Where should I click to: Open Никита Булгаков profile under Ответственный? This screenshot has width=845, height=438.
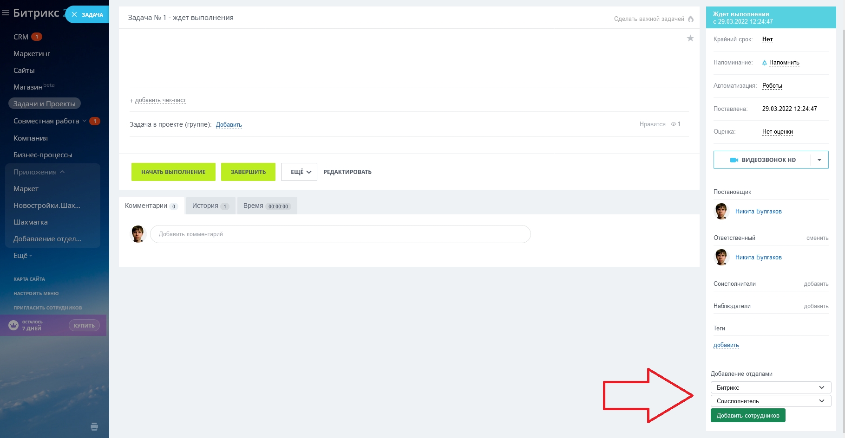(x=759, y=257)
